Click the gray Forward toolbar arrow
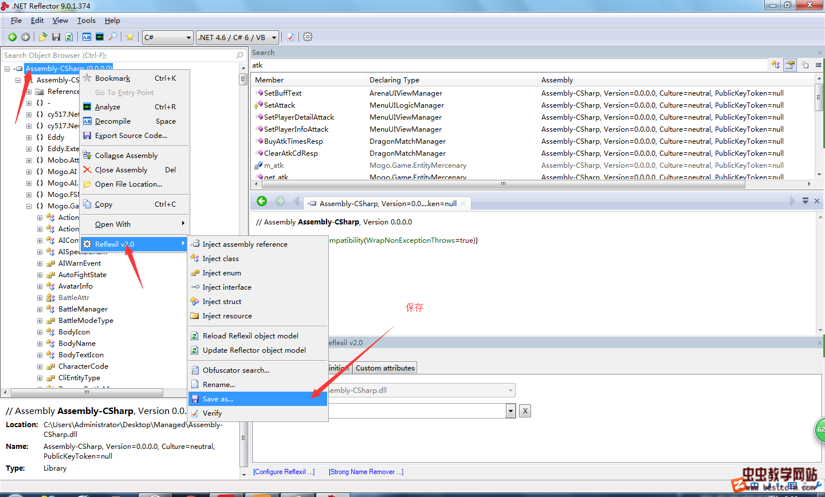Screen dimensions: 825x497 [25, 37]
